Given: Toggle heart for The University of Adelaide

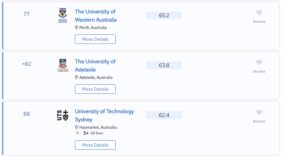Looking at the screenshot, I should point(259,63).
